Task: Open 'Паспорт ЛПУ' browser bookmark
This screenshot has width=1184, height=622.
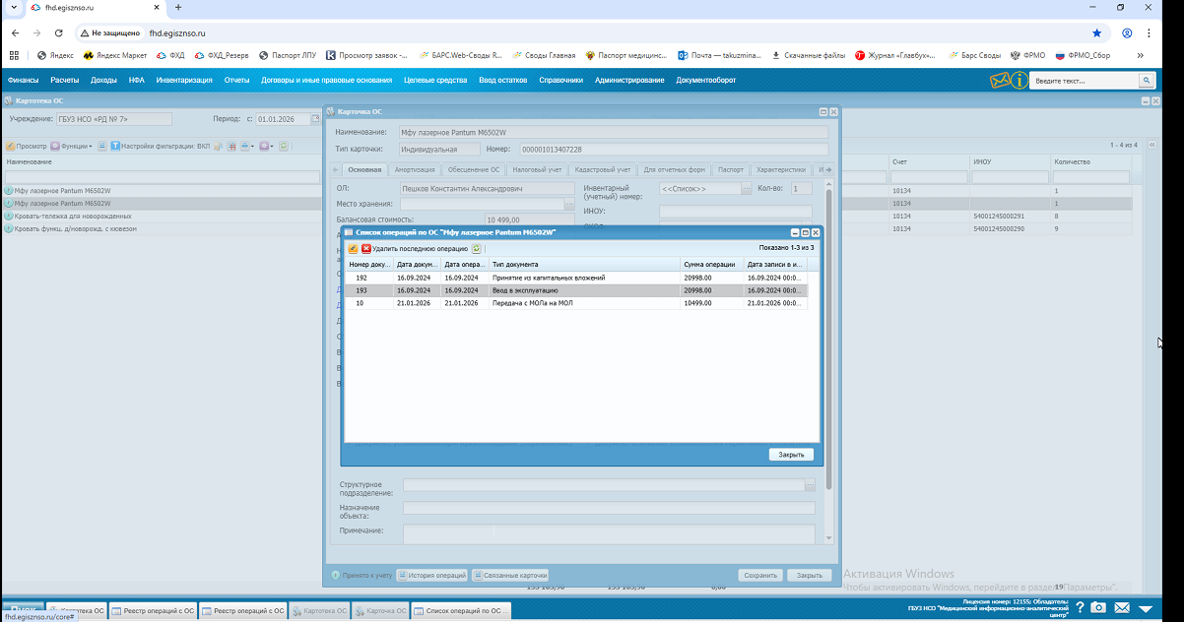Action: point(287,55)
